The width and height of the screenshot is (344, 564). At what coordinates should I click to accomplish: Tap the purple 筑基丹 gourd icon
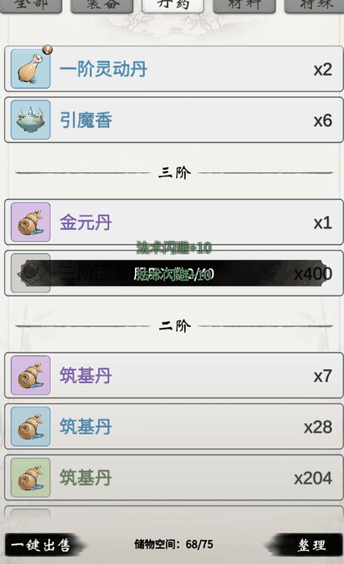point(31,375)
